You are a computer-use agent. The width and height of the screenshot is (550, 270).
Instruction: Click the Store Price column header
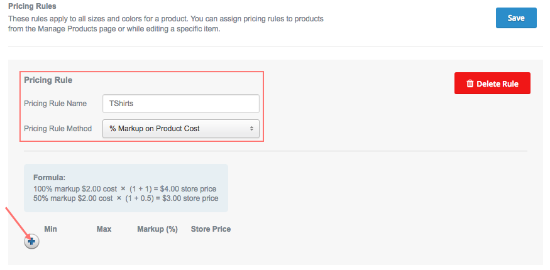211,229
